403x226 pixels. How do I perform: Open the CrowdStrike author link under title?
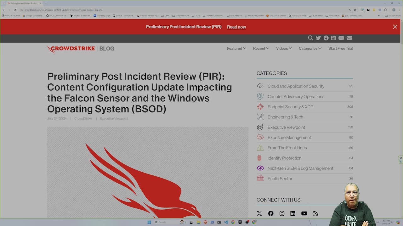(83, 118)
